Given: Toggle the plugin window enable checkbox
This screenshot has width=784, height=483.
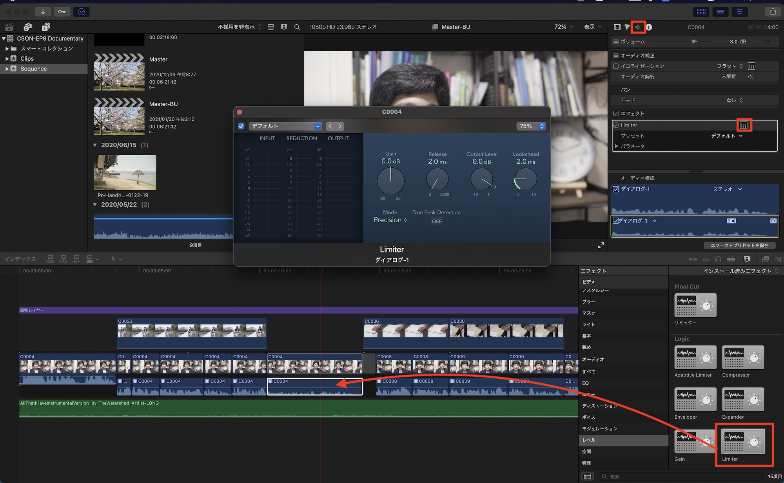Looking at the screenshot, I should [241, 126].
